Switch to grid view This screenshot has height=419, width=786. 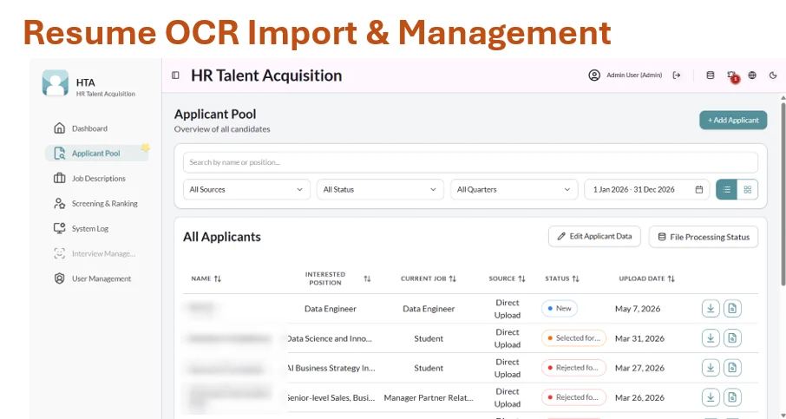pos(748,189)
